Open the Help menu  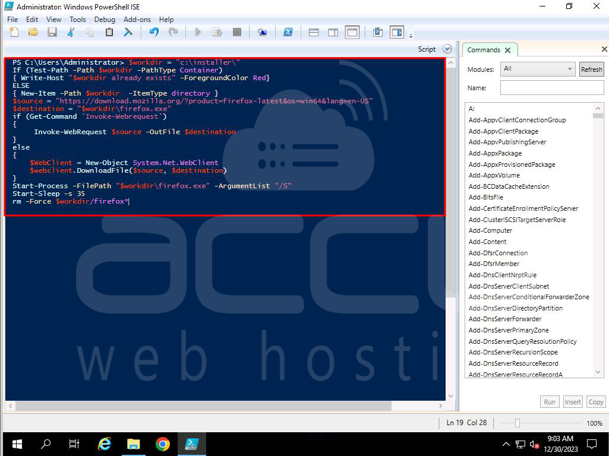coord(166,20)
